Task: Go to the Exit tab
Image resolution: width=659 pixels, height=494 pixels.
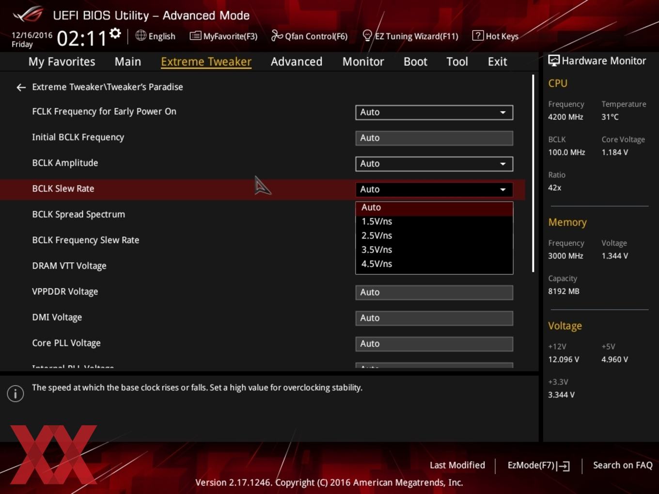Action: 497,62
